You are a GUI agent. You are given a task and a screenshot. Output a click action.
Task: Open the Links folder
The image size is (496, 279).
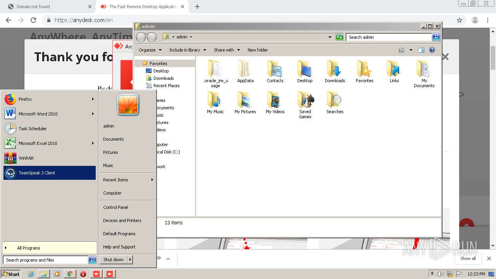tap(394, 71)
